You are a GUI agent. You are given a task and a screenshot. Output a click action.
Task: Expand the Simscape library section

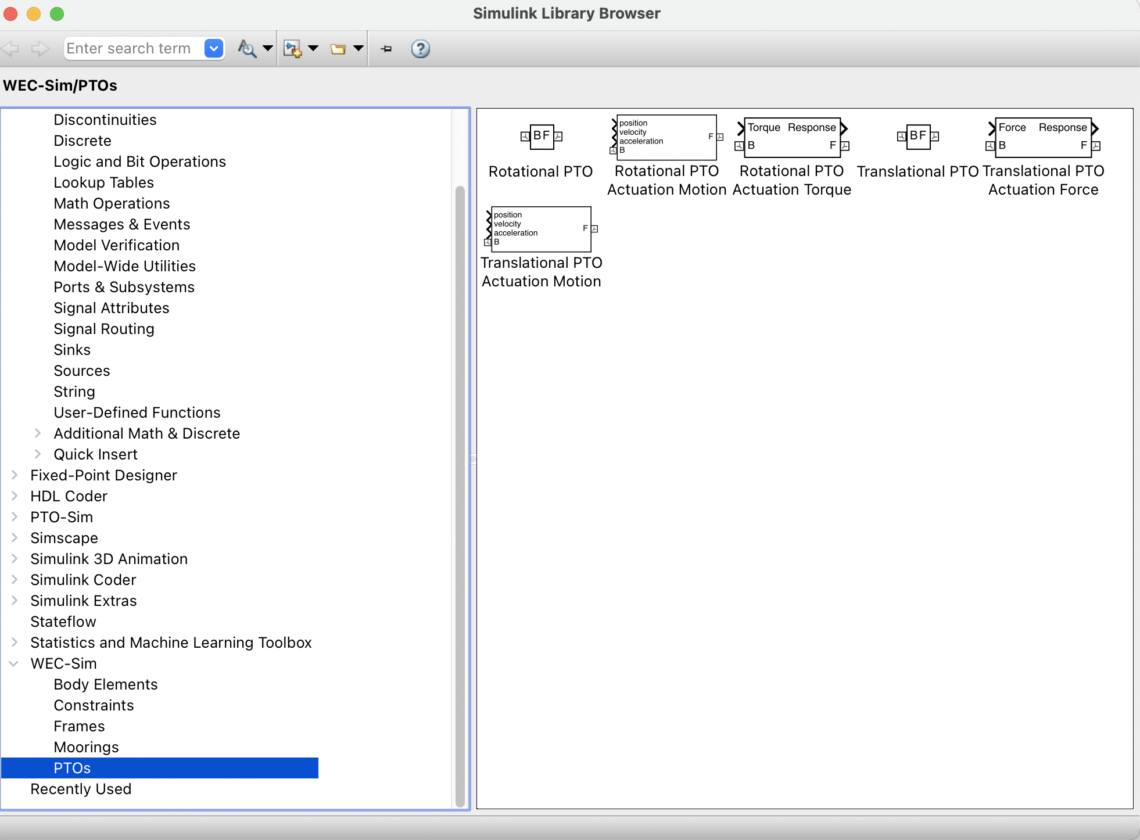pyautogui.click(x=14, y=538)
